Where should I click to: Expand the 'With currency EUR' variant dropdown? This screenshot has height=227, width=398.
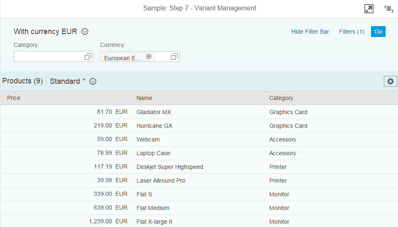point(85,32)
